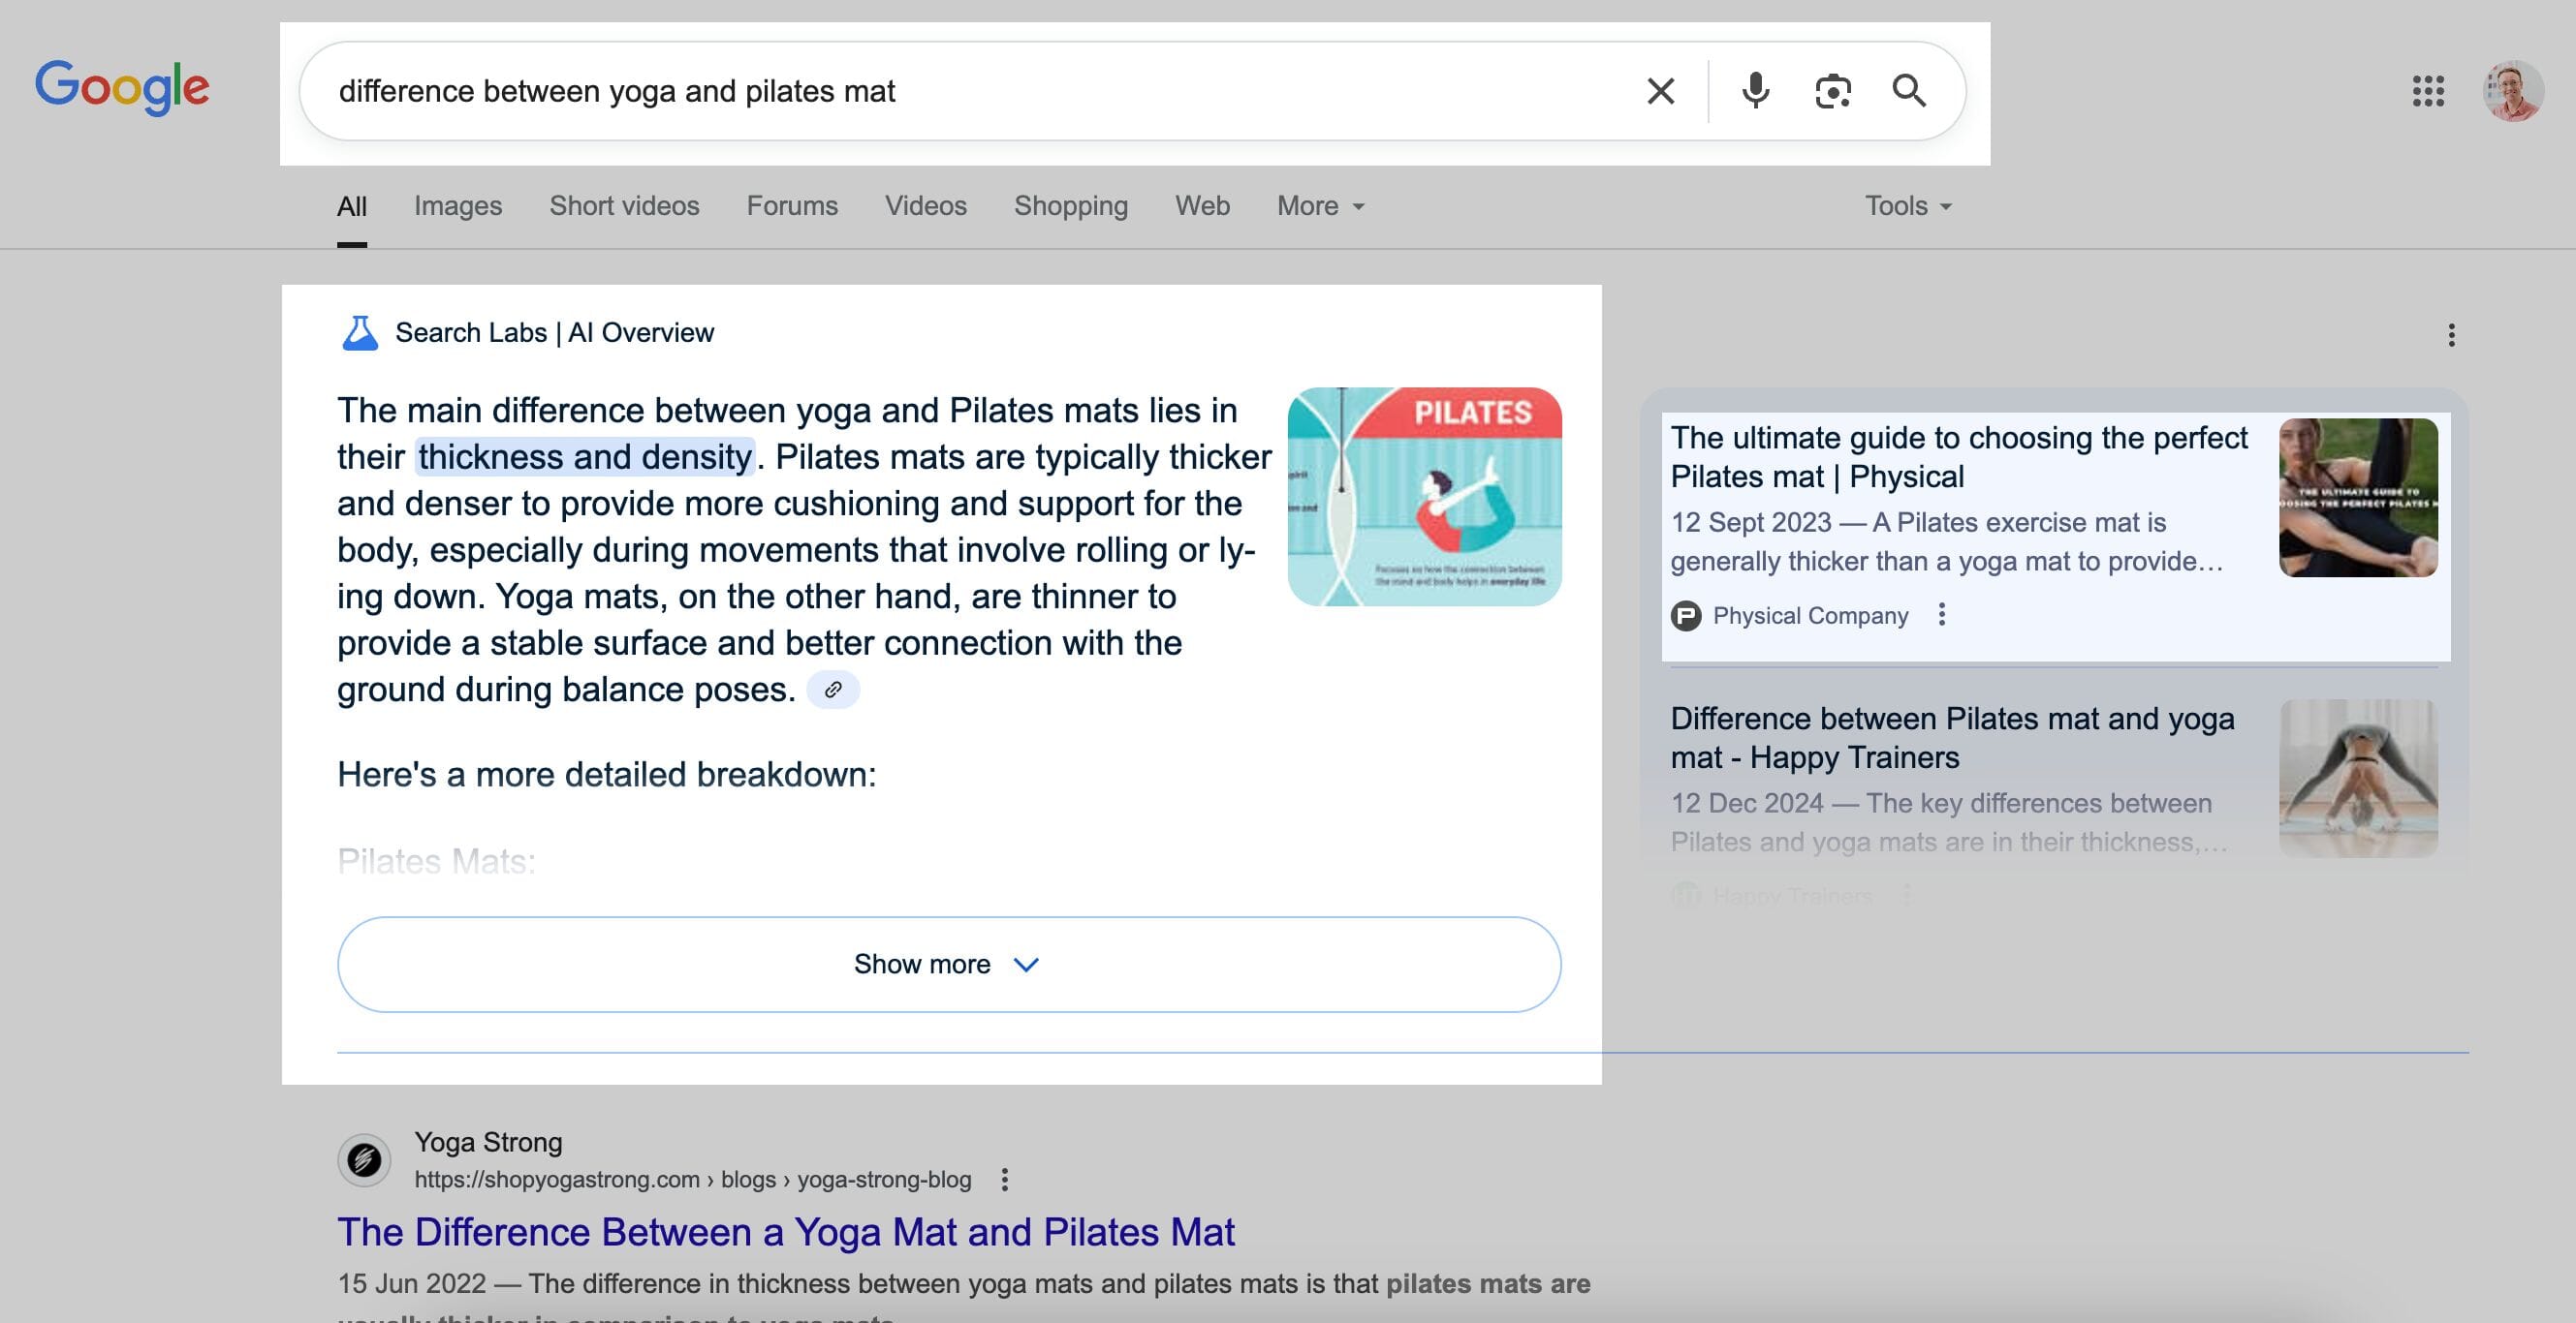The image size is (2576, 1323).
Task: Submit search with the magnifying glass icon
Action: tap(1909, 91)
